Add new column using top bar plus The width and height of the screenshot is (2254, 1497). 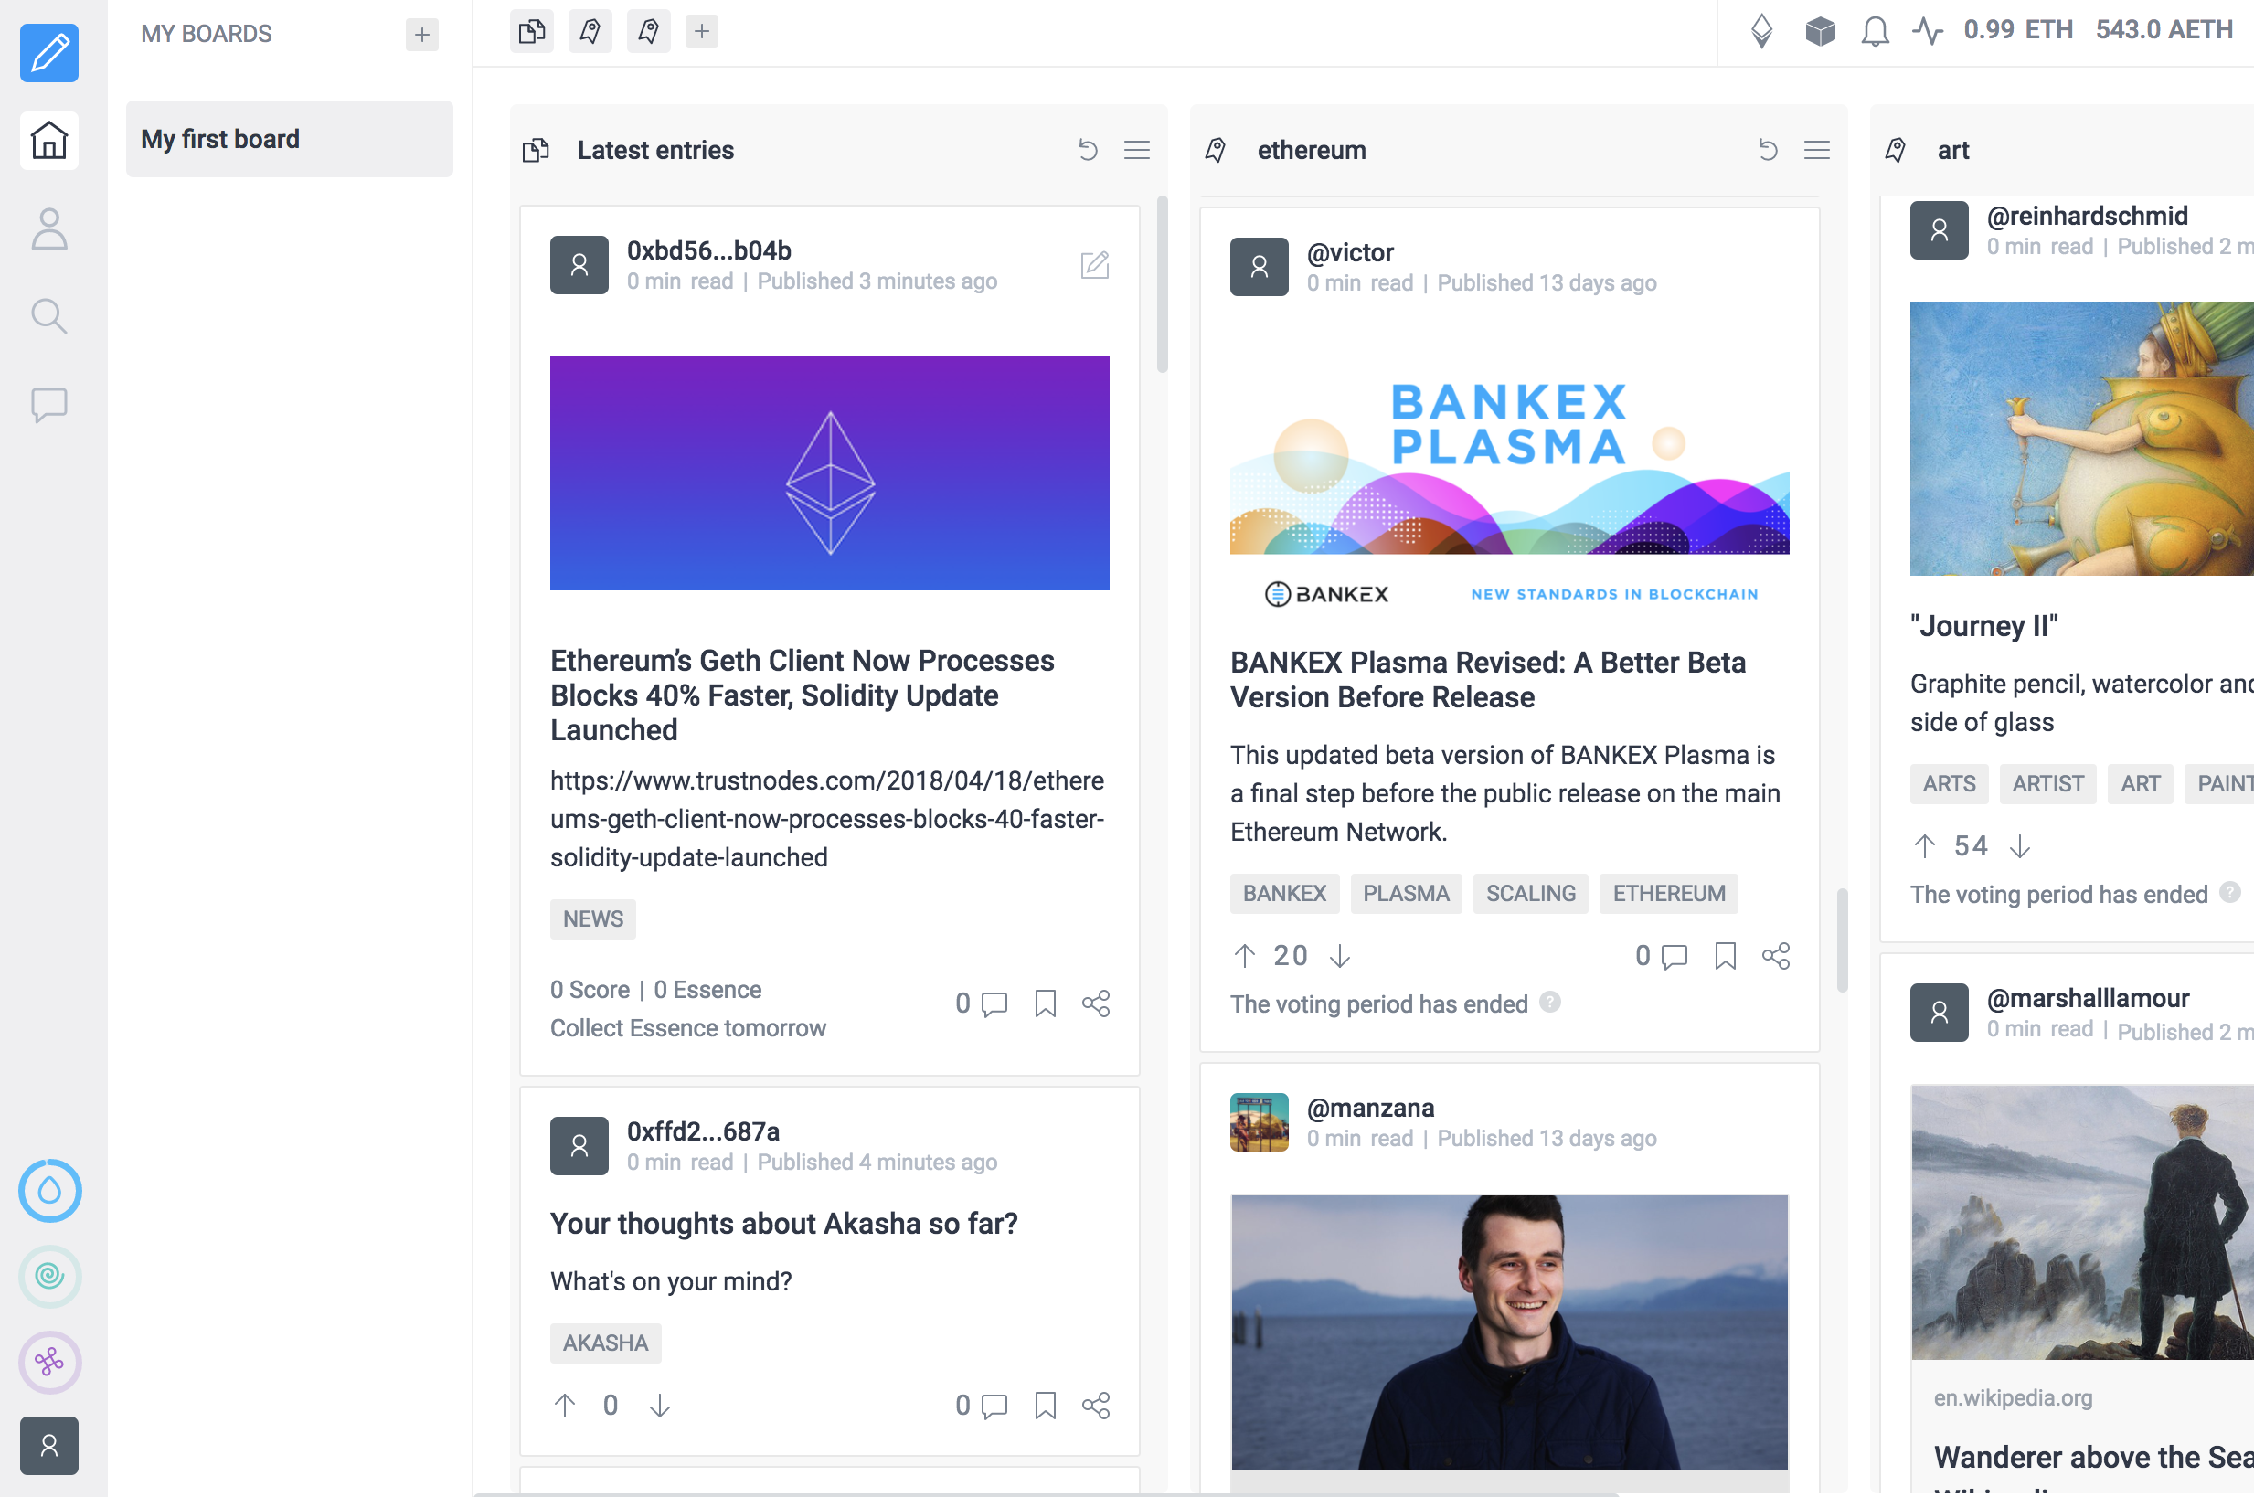pyautogui.click(x=702, y=31)
